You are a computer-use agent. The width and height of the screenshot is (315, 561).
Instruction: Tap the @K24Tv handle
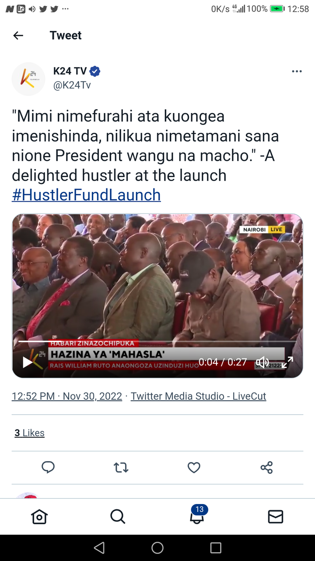pyautogui.click(x=72, y=85)
